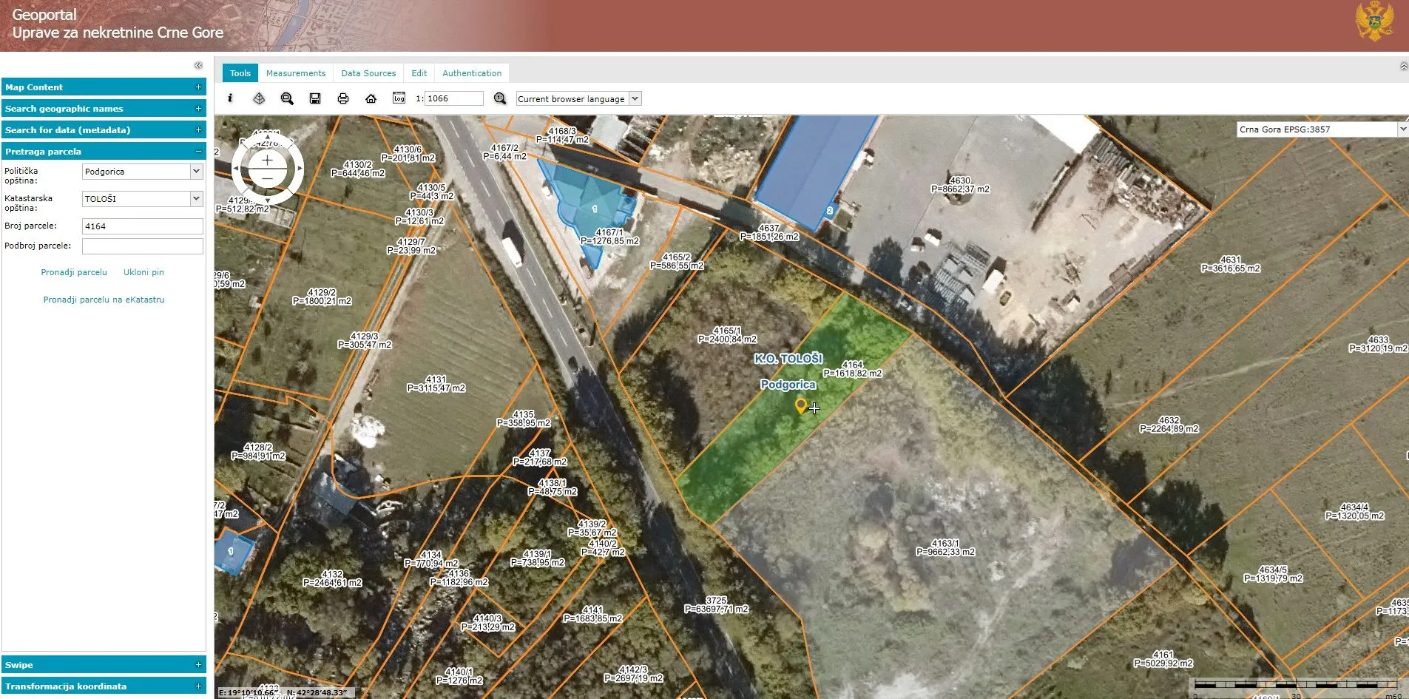Click the coordinate readout in status bar
The height and width of the screenshot is (699, 1409).
(x=283, y=693)
